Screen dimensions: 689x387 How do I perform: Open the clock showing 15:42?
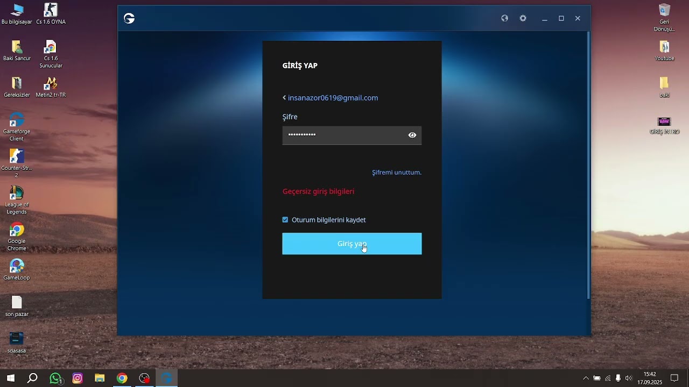tap(650, 378)
